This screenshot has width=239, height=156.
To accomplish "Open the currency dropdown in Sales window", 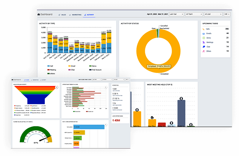I will click(x=127, y=79).
